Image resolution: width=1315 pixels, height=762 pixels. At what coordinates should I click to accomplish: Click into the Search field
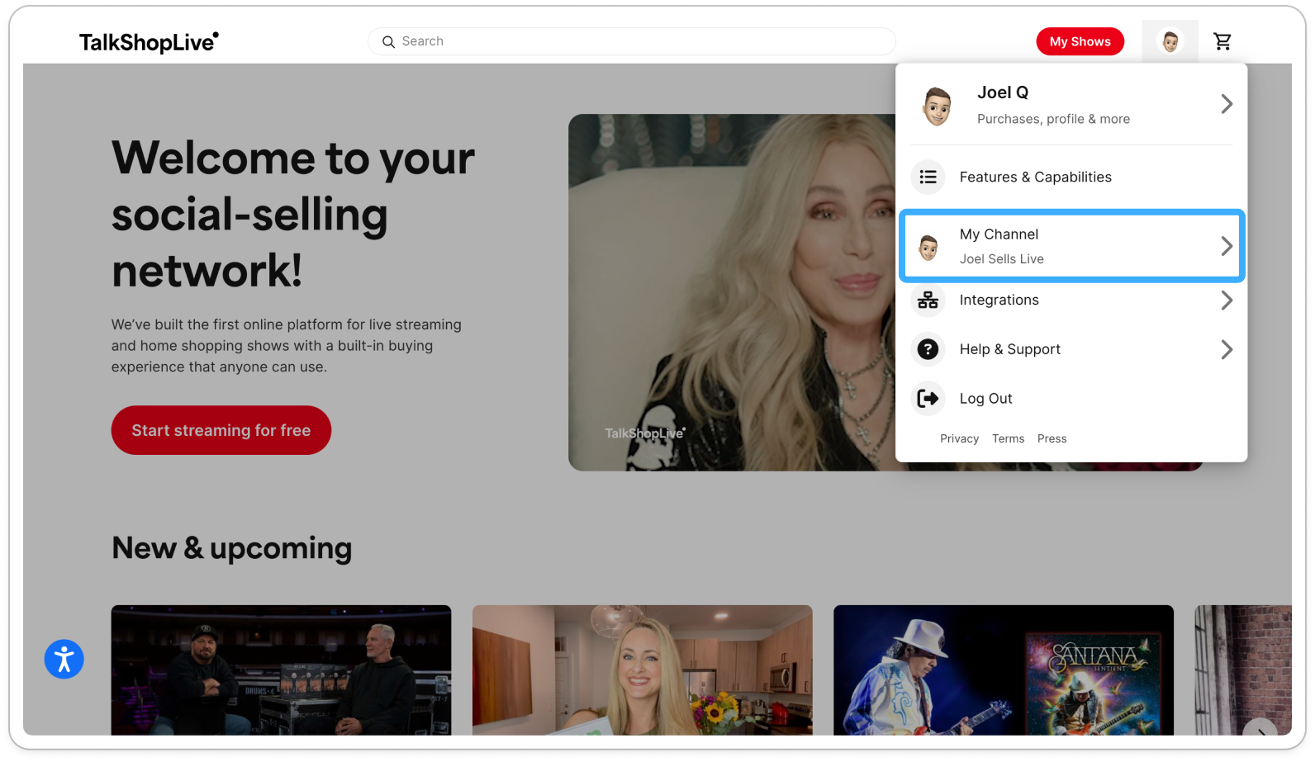(632, 41)
